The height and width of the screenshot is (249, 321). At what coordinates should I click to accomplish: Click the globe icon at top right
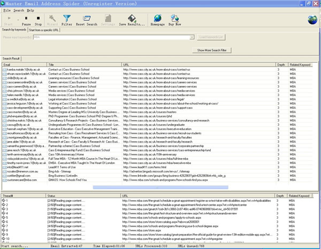pyautogui.click(x=311, y=20)
